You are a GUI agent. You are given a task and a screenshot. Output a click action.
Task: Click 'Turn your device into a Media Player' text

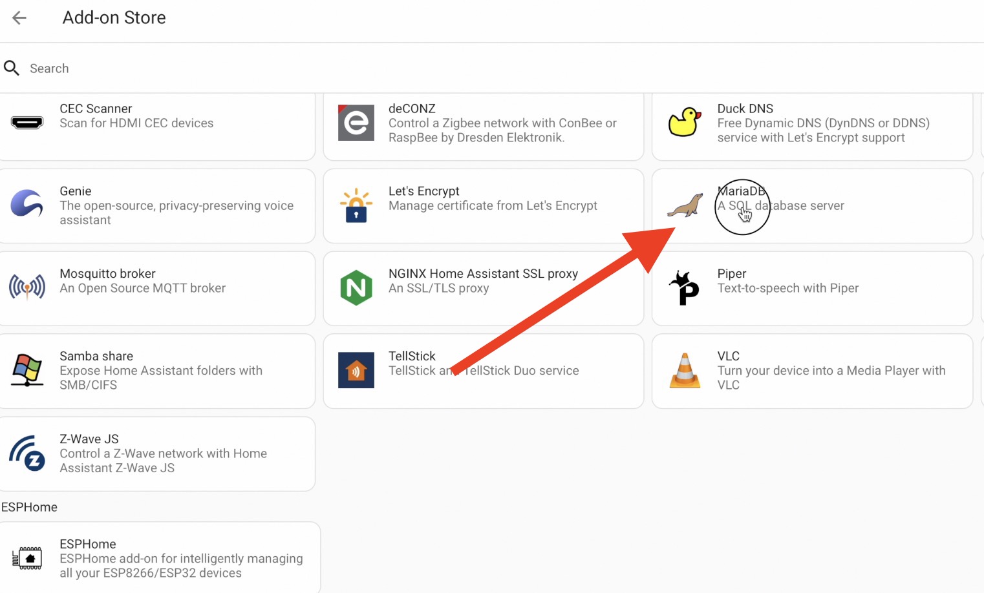click(831, 377)
